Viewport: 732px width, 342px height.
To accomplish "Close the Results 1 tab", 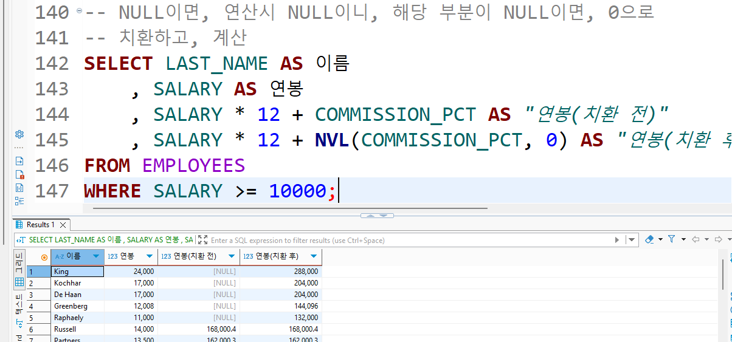I will 63,225.
